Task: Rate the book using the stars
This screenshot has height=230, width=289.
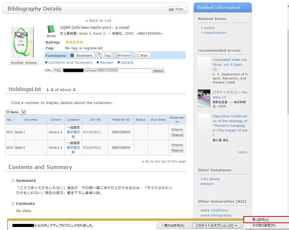Action: point(74,42)
